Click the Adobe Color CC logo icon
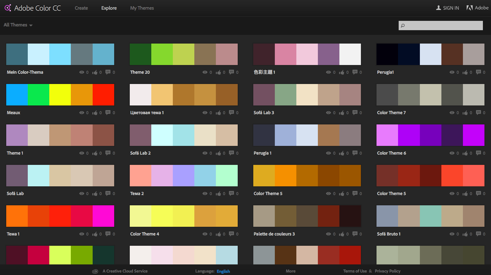This screenshot has height=275, width=491. pos(8,8)
